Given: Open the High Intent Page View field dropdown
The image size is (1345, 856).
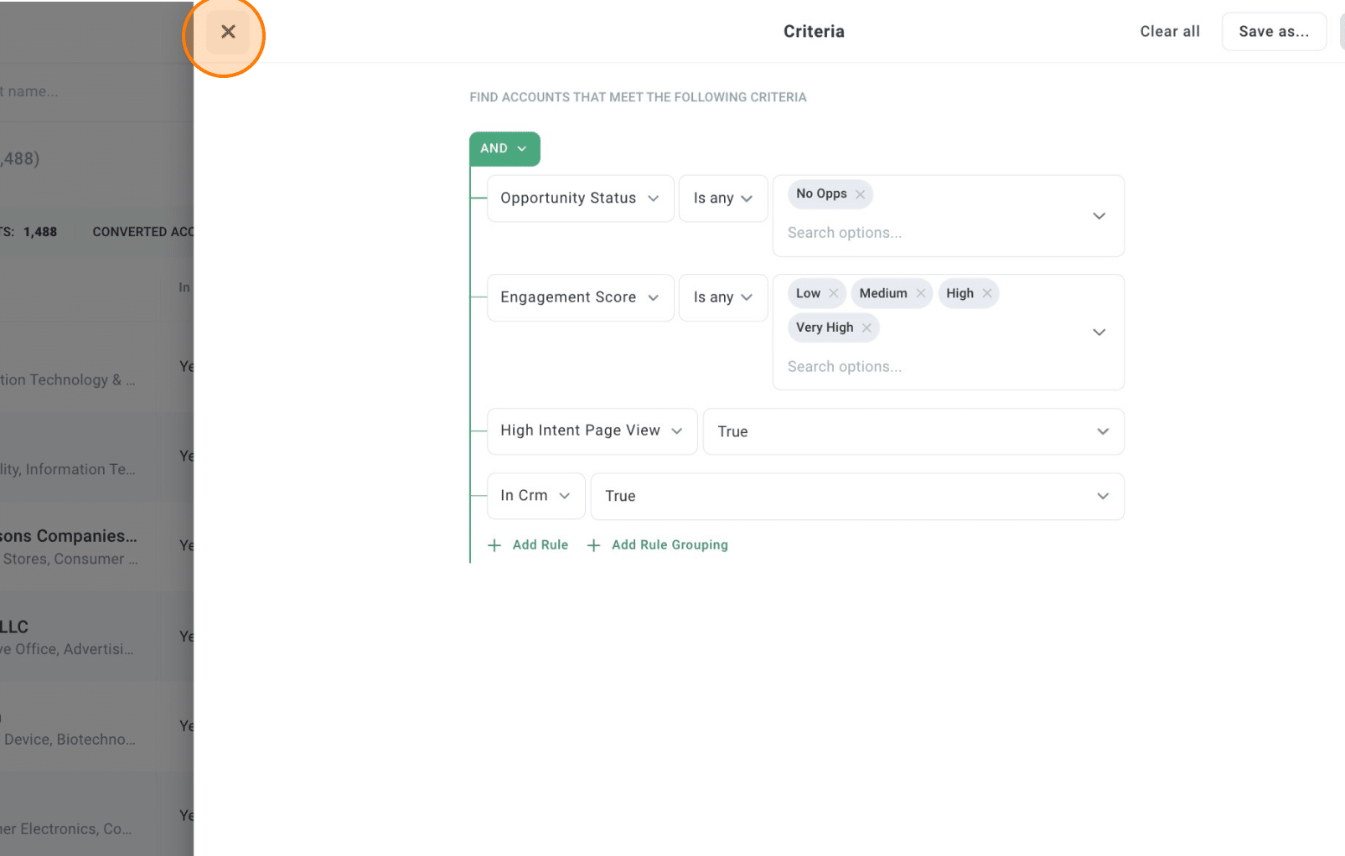Looking at the screenshot, I should pyautogui.click(x=592, y=431).
